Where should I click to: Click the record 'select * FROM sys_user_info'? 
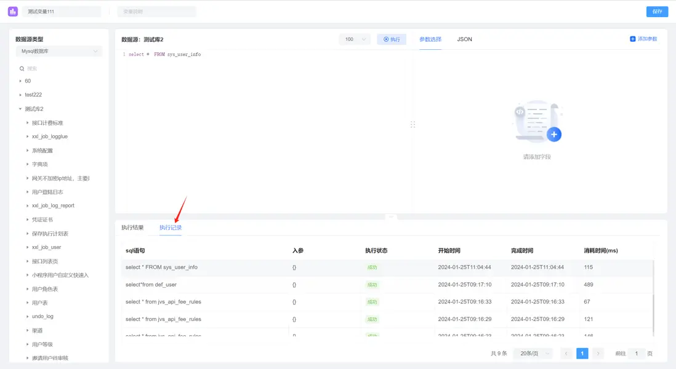coord(161,268)
